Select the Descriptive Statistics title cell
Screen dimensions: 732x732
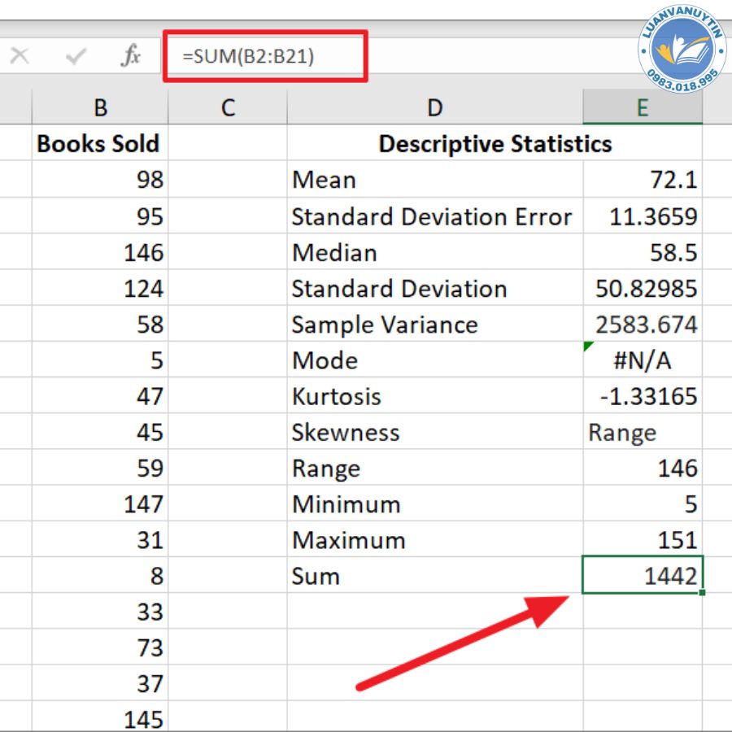coord(495,144)
